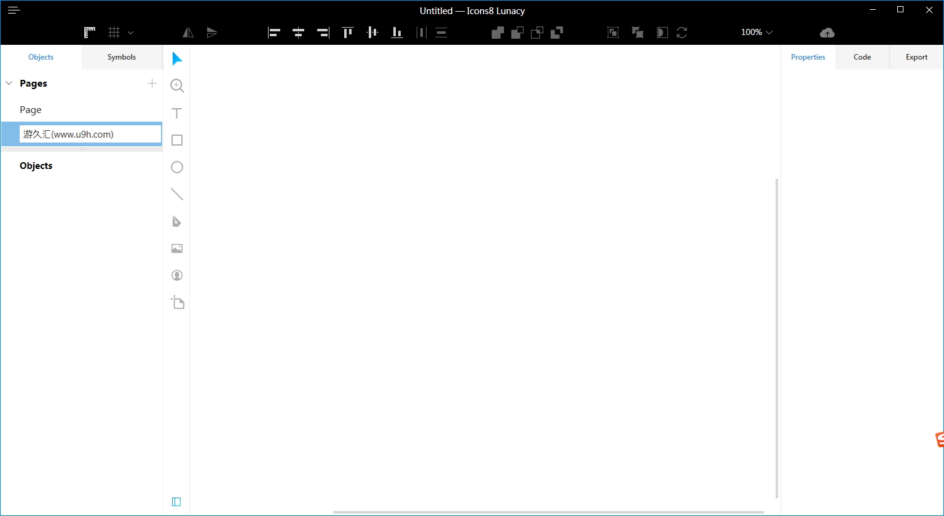Screen dimensions: 944x516
Task: Align objects to top edge
Action: pyautogui.click(x=348, y=33)
